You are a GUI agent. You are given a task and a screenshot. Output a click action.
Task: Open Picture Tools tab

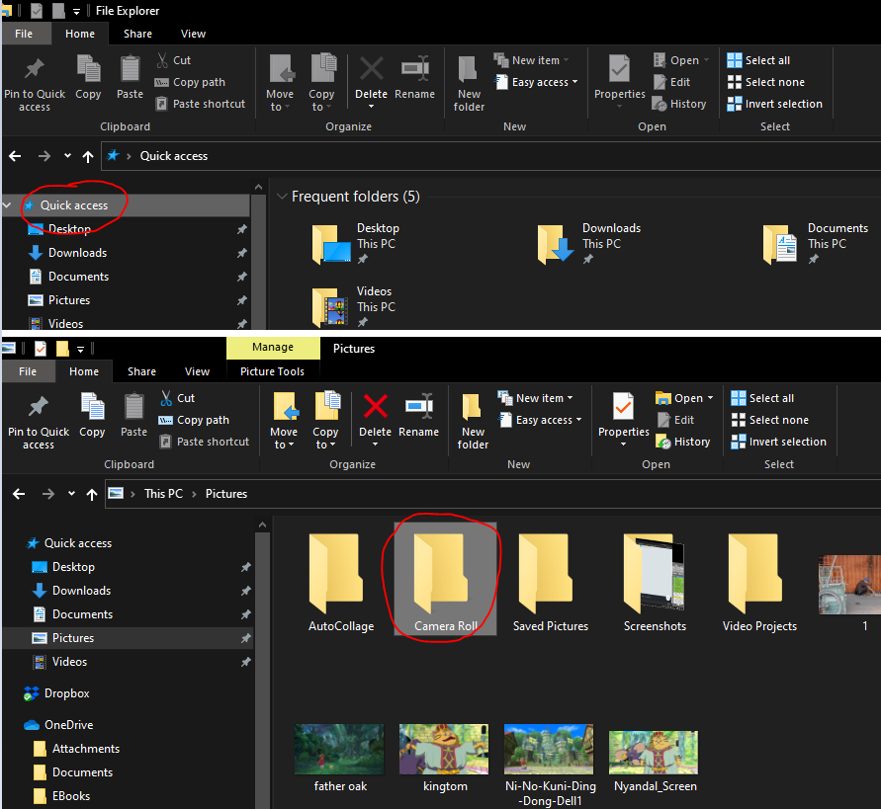click(x=273, y=371)
